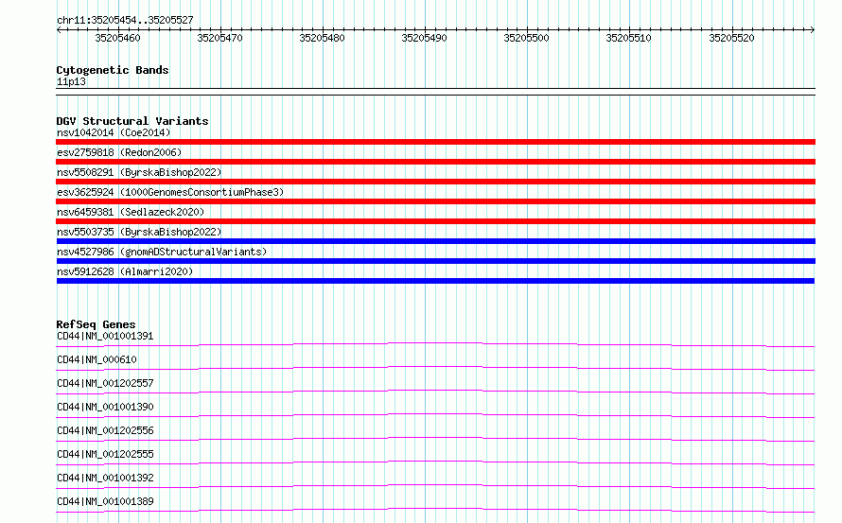Click the right arrow end of the ruler
The width and height of the screenshot is (842, 523).
(x=812, y=29)
